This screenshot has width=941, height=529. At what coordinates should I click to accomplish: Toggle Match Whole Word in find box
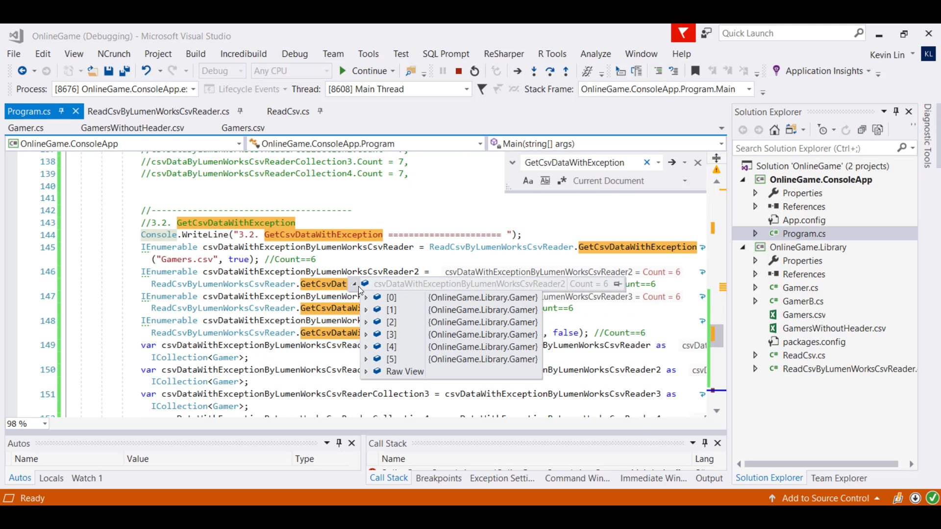[545, 181]
